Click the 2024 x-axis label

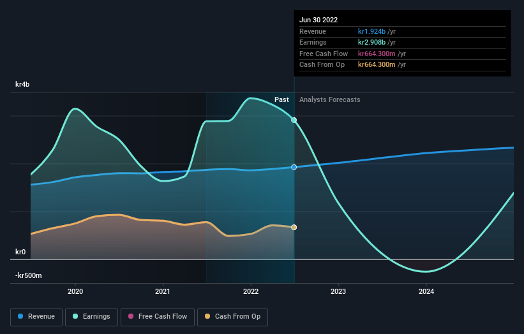[426, 292]
